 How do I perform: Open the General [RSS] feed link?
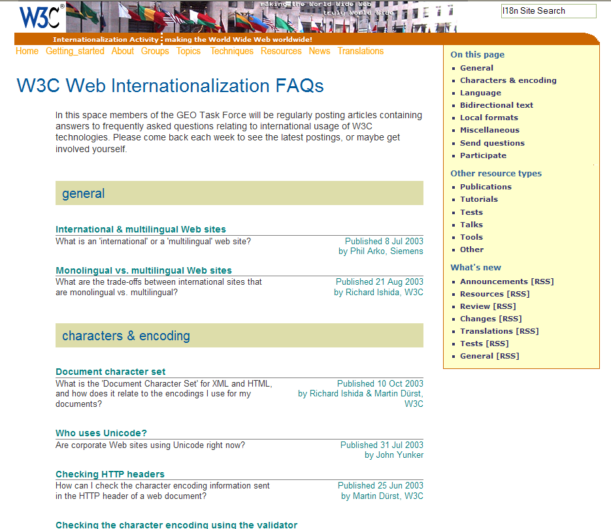[x=489, y=356]
